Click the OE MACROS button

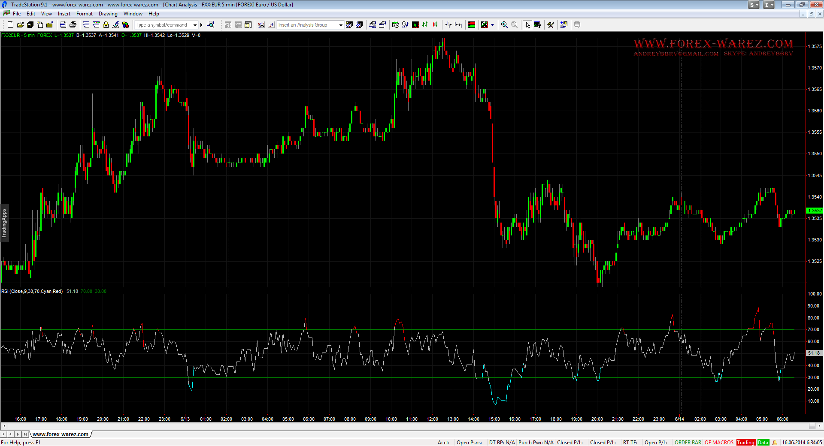pos(719,443)
